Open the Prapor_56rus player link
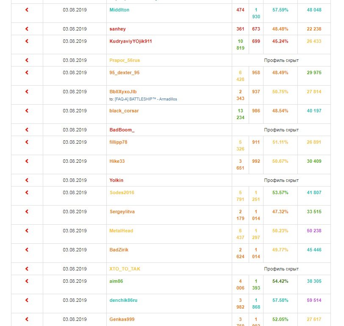The width and height of the screenshot is (344, 326). (x=125, y=60)
